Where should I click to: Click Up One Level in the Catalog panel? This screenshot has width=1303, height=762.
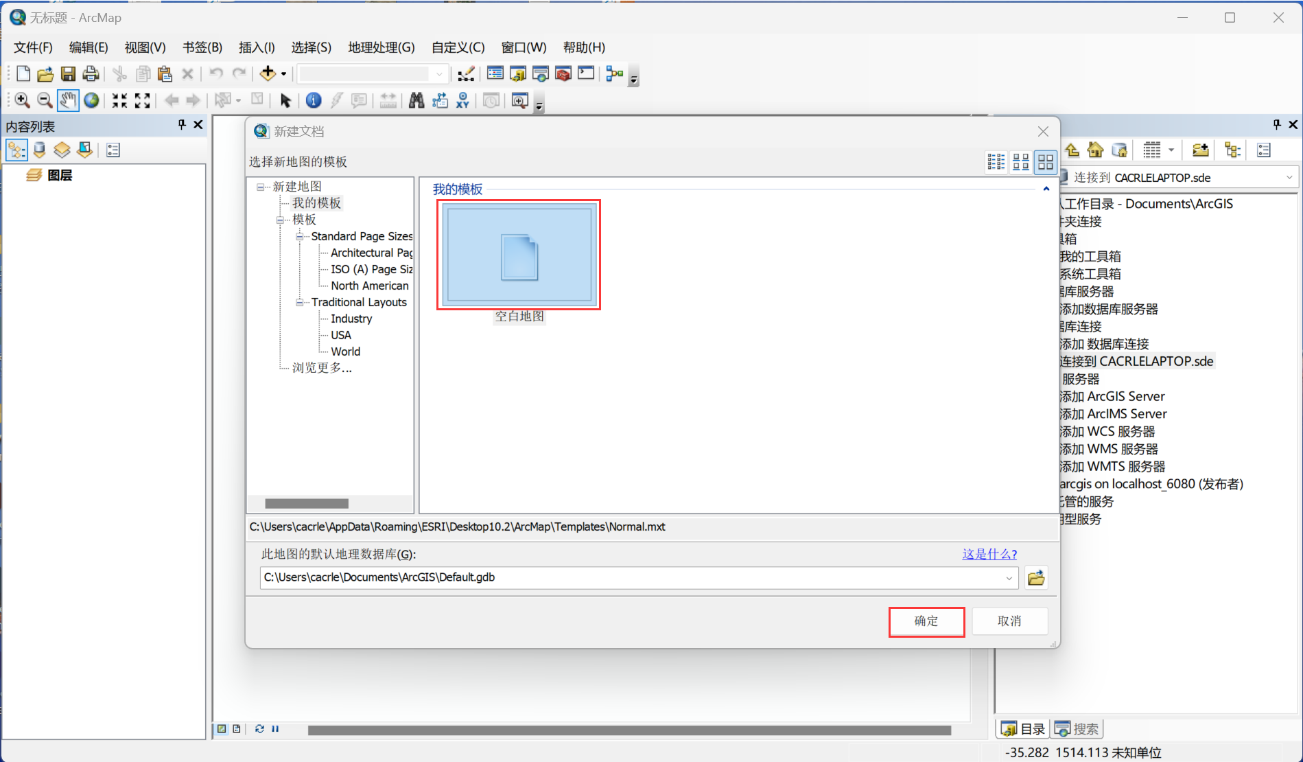point(1072,150)
